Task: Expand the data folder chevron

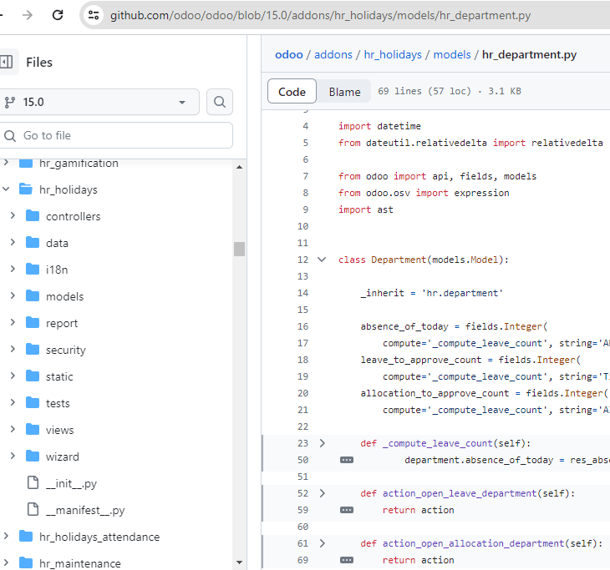Action: (x=13, y=243)
